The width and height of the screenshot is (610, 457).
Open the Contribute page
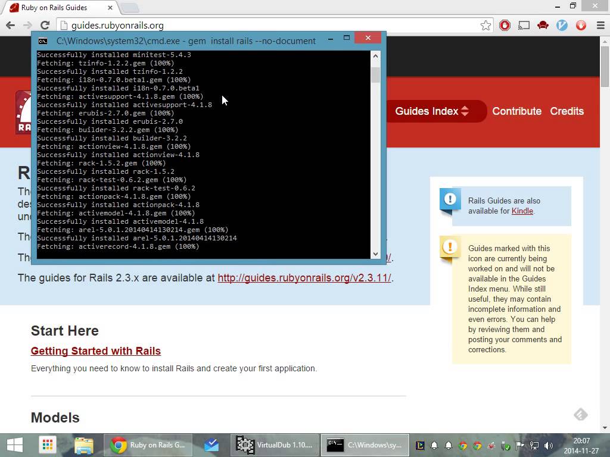click(516, 111)
